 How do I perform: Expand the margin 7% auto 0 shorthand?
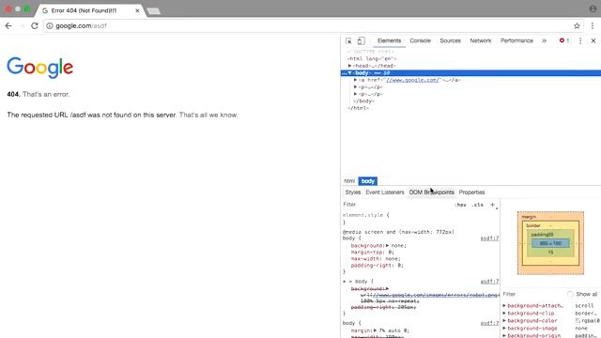pyautogui.click(x=376, y=330)
